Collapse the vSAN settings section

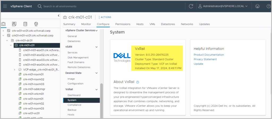96,47
